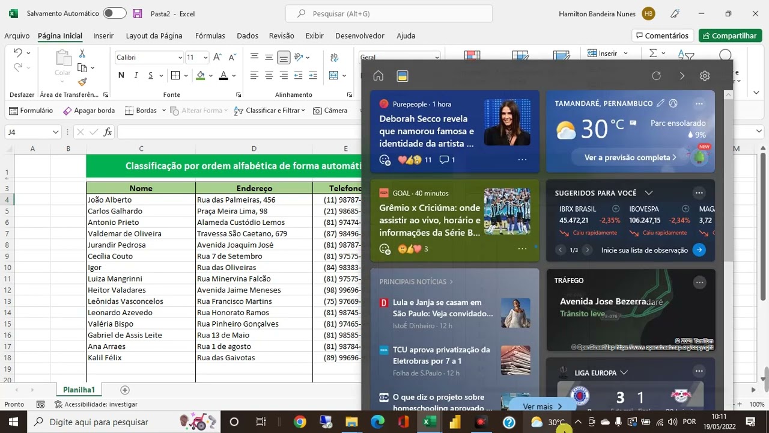Click the Comentários button
Image resolution: width=769 pixels, height=433 pixels.
pyautogui.click(x=663, y=36)
